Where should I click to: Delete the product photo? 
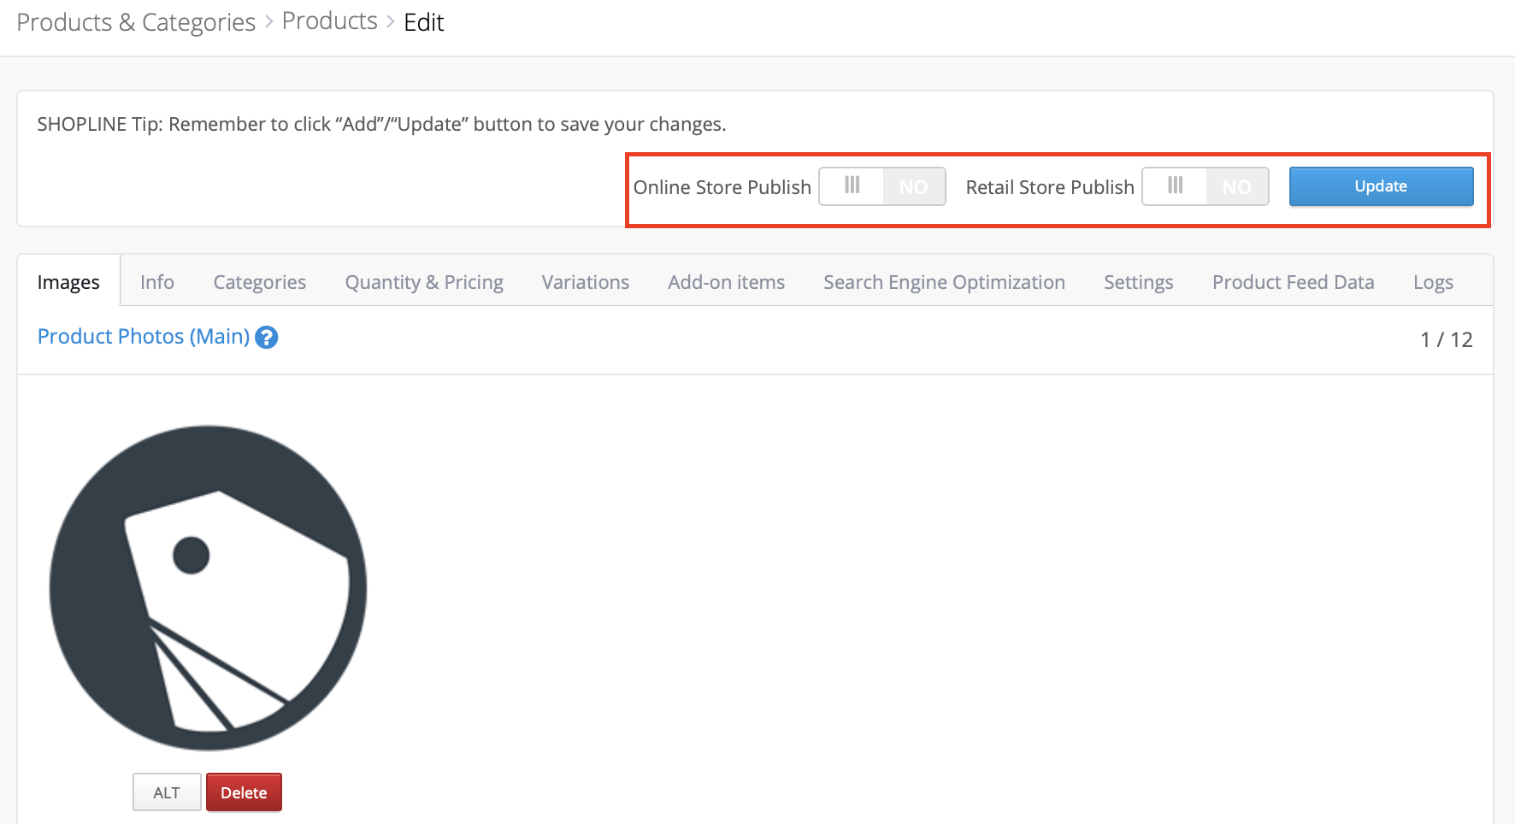coord(244,792)
